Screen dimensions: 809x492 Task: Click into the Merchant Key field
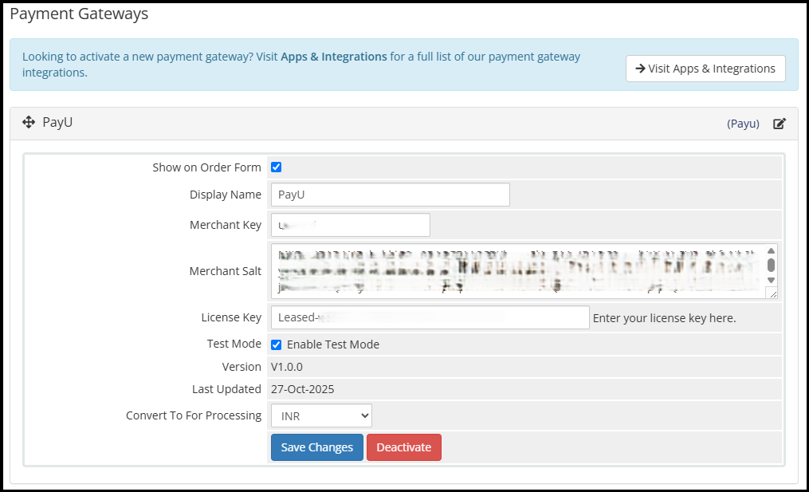click(350, 225)
